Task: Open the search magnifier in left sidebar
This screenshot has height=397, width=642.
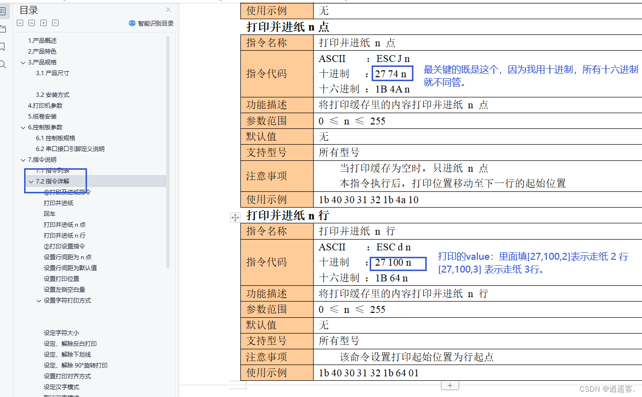Action: click(x=2, y=64)
